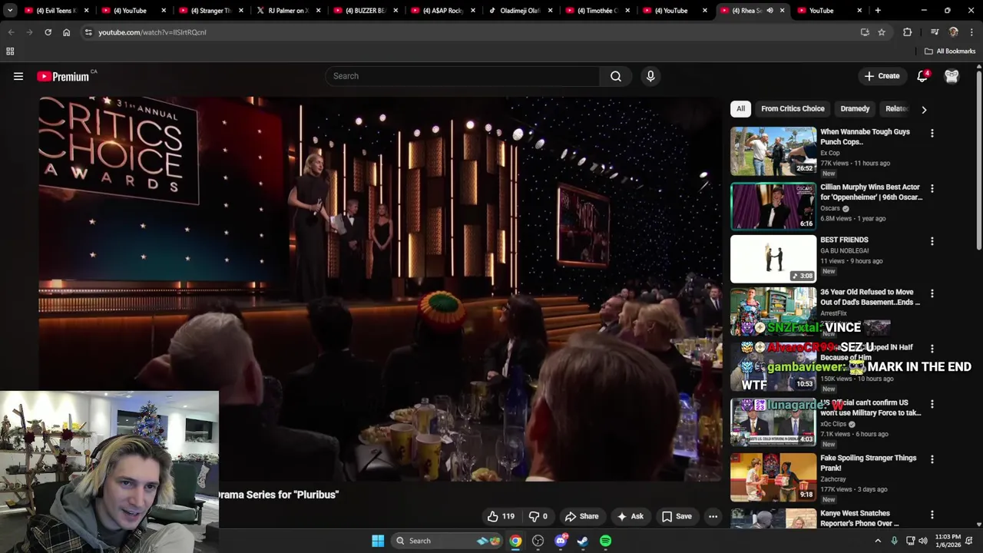Open options for 36 Year Old Refused video
The image size is (983, 553).
click(x=932, y=293)
